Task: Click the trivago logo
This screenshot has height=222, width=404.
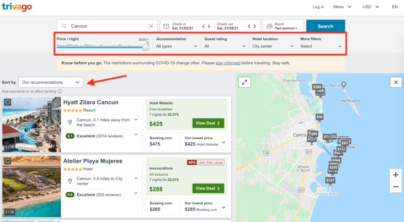Action: pyautogui.click(x=17, y=7)
